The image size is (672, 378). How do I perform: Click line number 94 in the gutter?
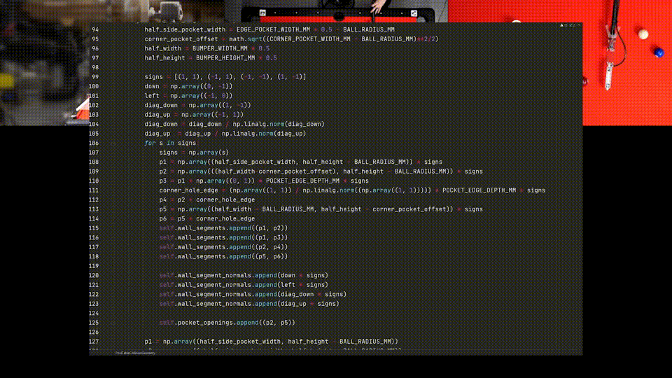95,29
